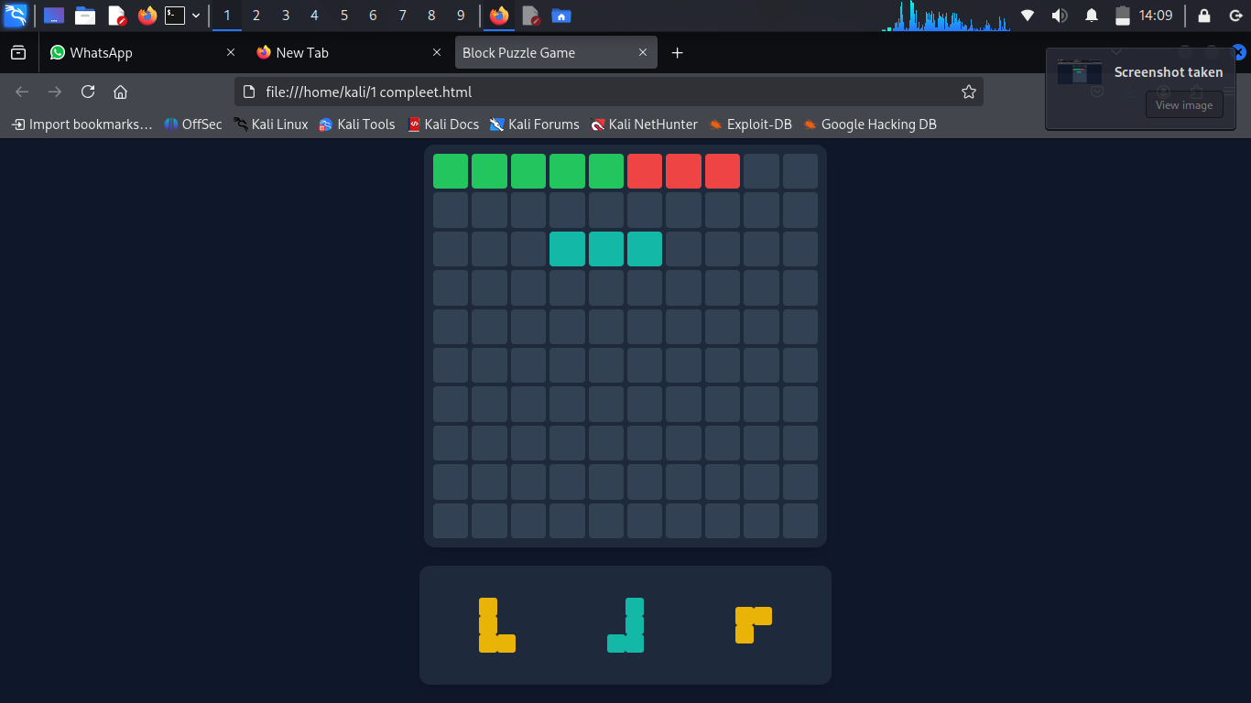Go to the Firefox home page icon
Image resolution: width=1251 pixels, height=703 pixels.
pos(120,92)
